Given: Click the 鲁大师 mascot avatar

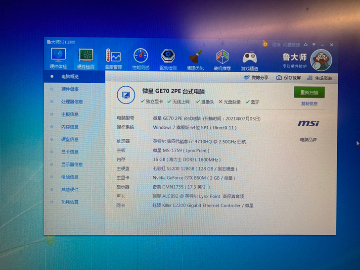Looking at the screenshot, I should [x=321, y=60].
